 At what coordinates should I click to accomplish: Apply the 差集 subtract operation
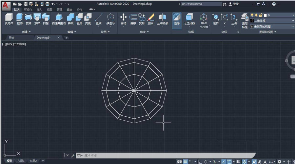79,19
